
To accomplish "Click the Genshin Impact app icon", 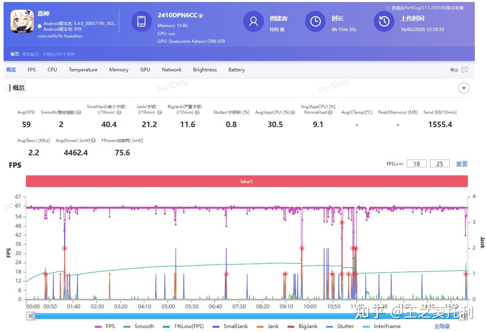I will point(22,21).
